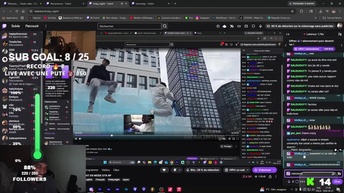Open the Tous les favoris folder
The image size is (344, 193).
coord(332,18)
